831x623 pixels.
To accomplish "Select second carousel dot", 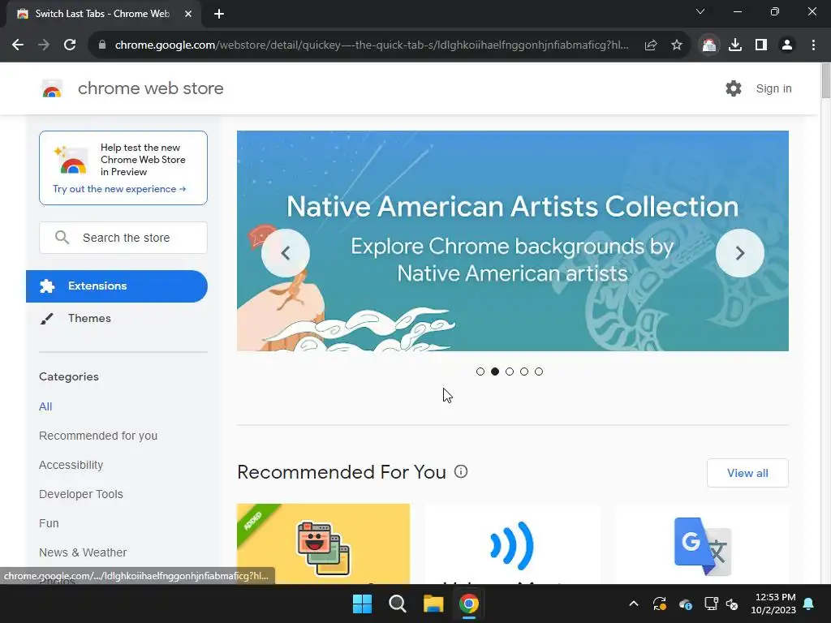I will click(x=495, y=372).
